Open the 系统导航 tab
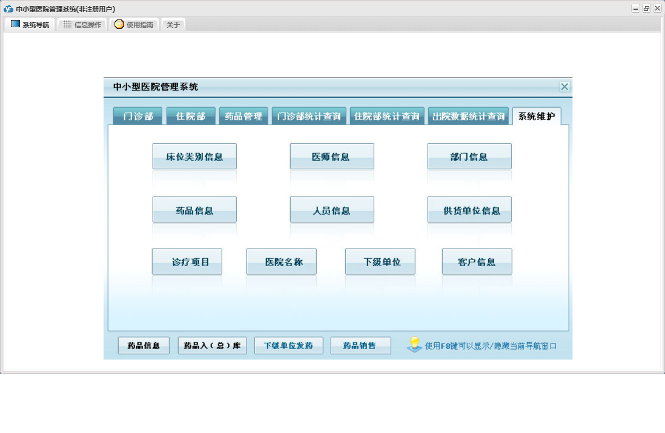 point(30,25)
